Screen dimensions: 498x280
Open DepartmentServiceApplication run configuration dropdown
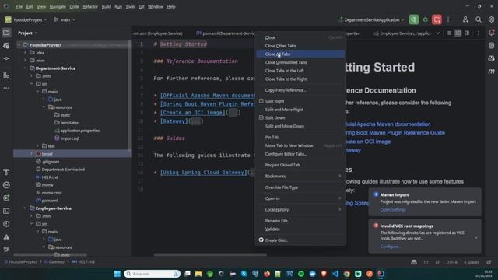tap(371, 19)
